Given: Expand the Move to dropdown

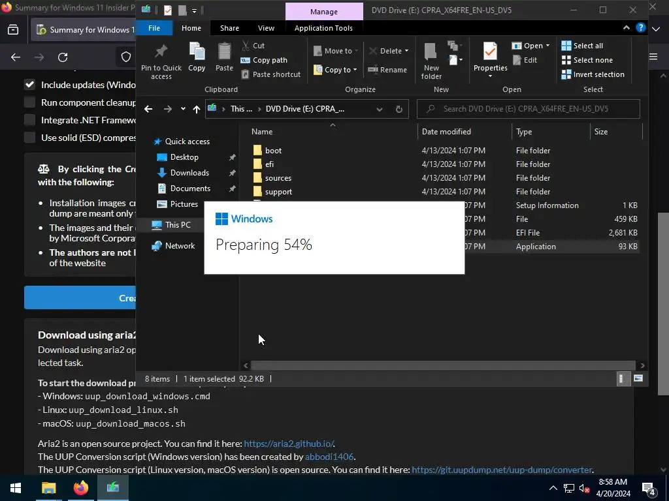Looking at the screenshot, I should [x=356, y=51].
